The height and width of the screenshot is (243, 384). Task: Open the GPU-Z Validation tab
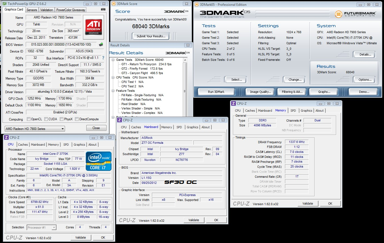coord(46,10)
